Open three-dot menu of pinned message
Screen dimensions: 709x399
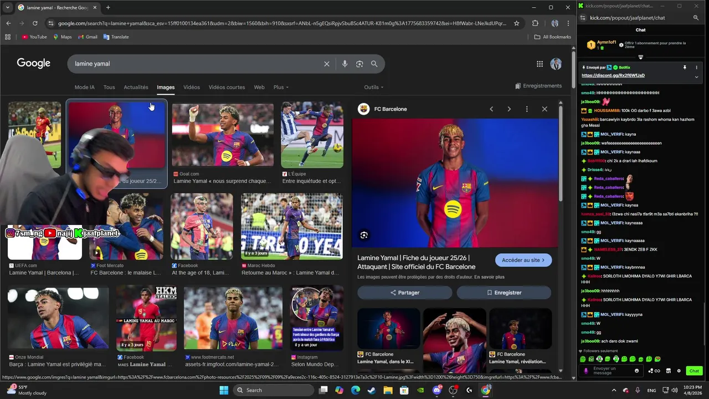click(696, 68)
